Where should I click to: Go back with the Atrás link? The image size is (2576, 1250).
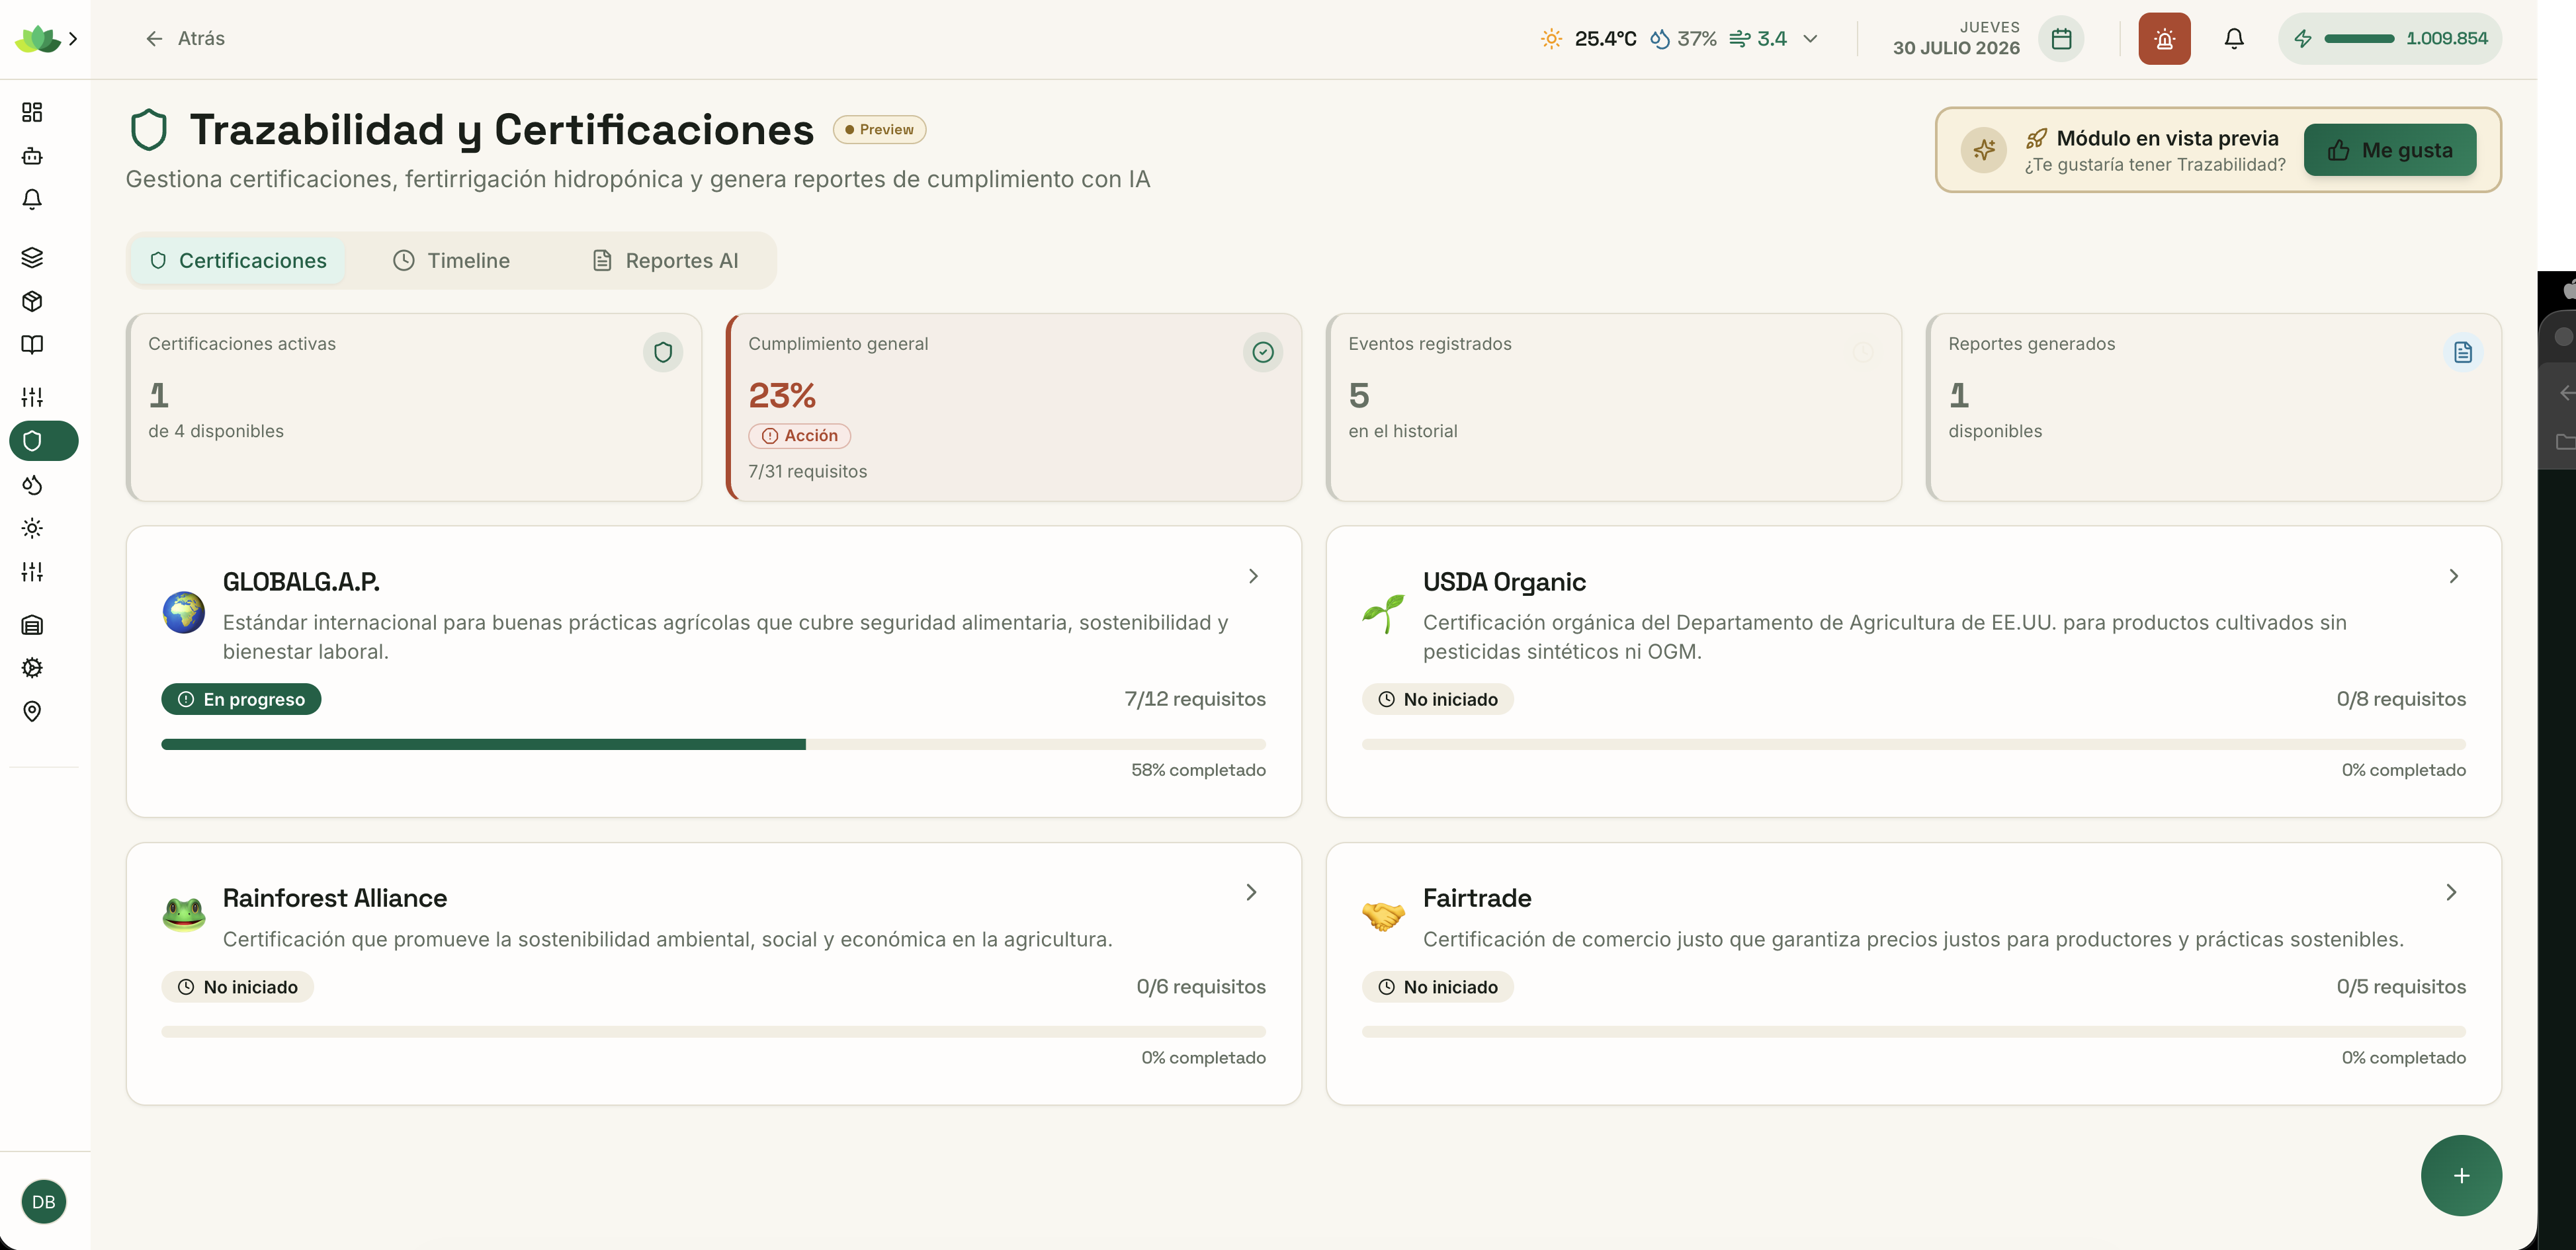(x=185, y=39)
